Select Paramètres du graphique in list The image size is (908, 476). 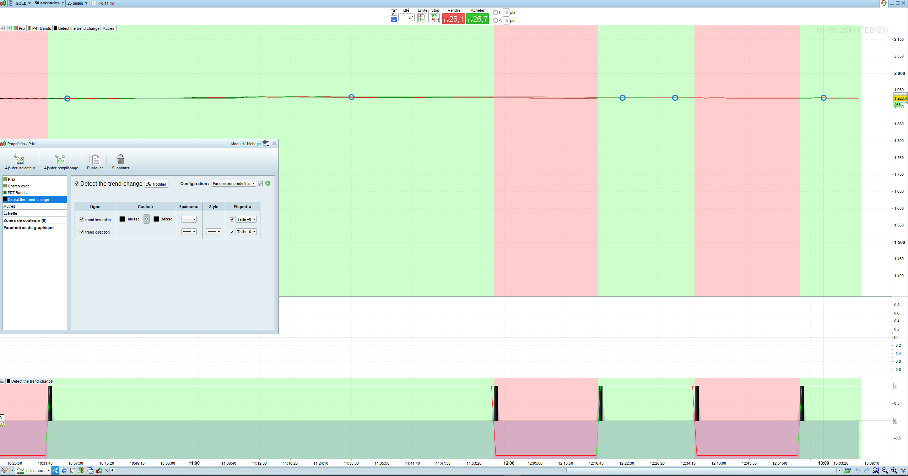click(28, 228)
